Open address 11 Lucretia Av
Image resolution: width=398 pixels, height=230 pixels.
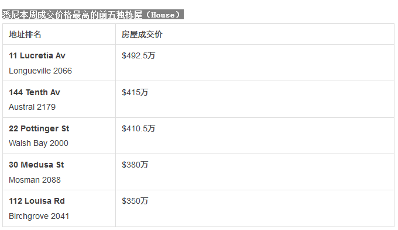click(x=37, y=55)
